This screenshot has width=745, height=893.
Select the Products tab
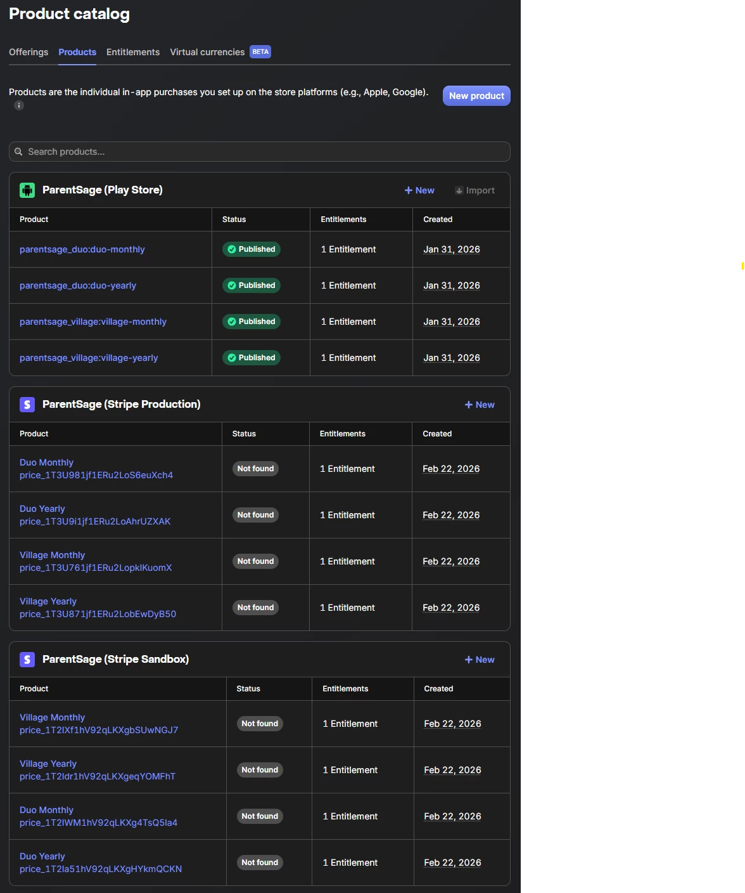coord(77,52)
